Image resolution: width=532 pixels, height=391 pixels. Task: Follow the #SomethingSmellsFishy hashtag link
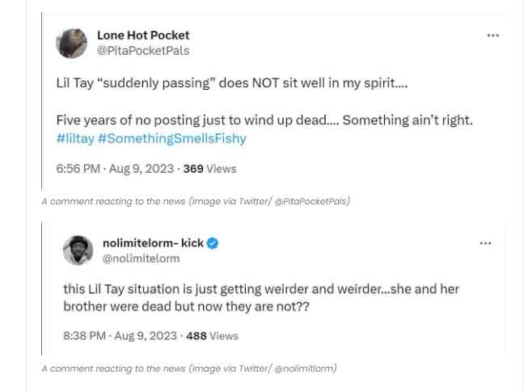[172, 138]
